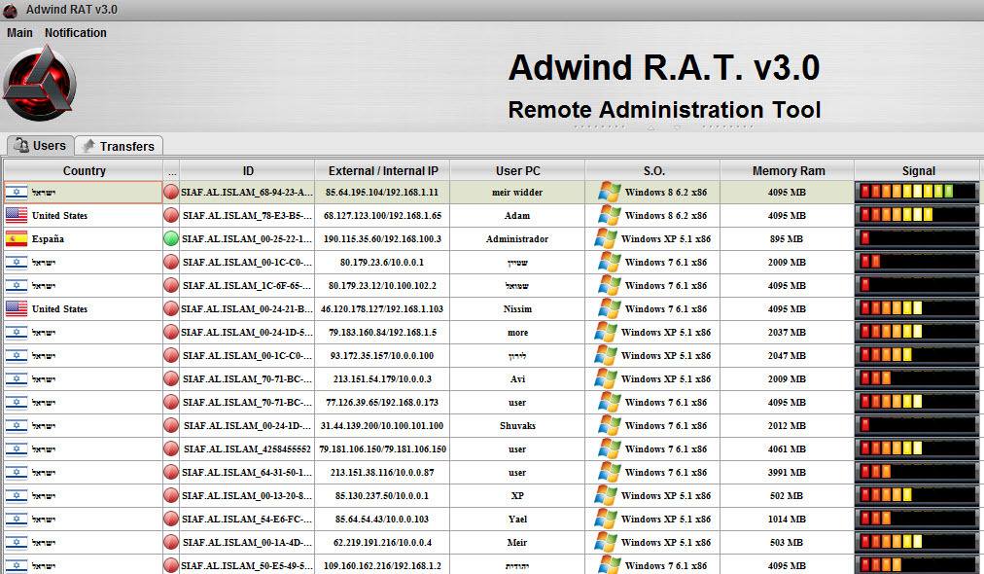
Task: Select IP cell 46.120.178.127/192.168.1.103
Action: (x=382, y=309)
